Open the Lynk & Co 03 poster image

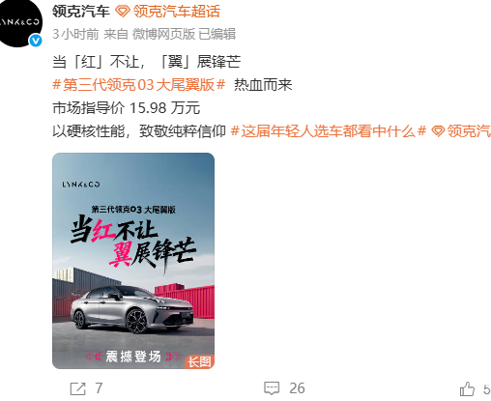(x=133, y=261)
